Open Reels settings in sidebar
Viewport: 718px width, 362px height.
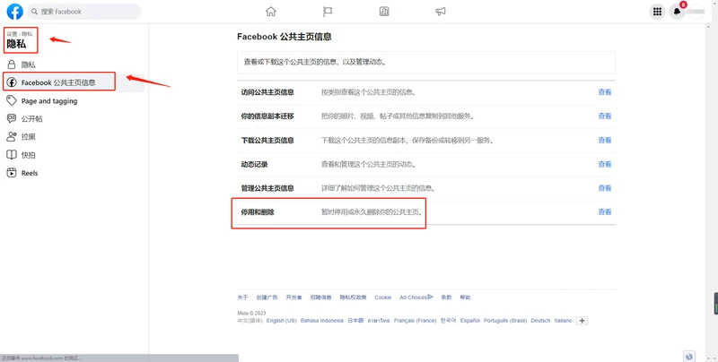pos(74,173)
